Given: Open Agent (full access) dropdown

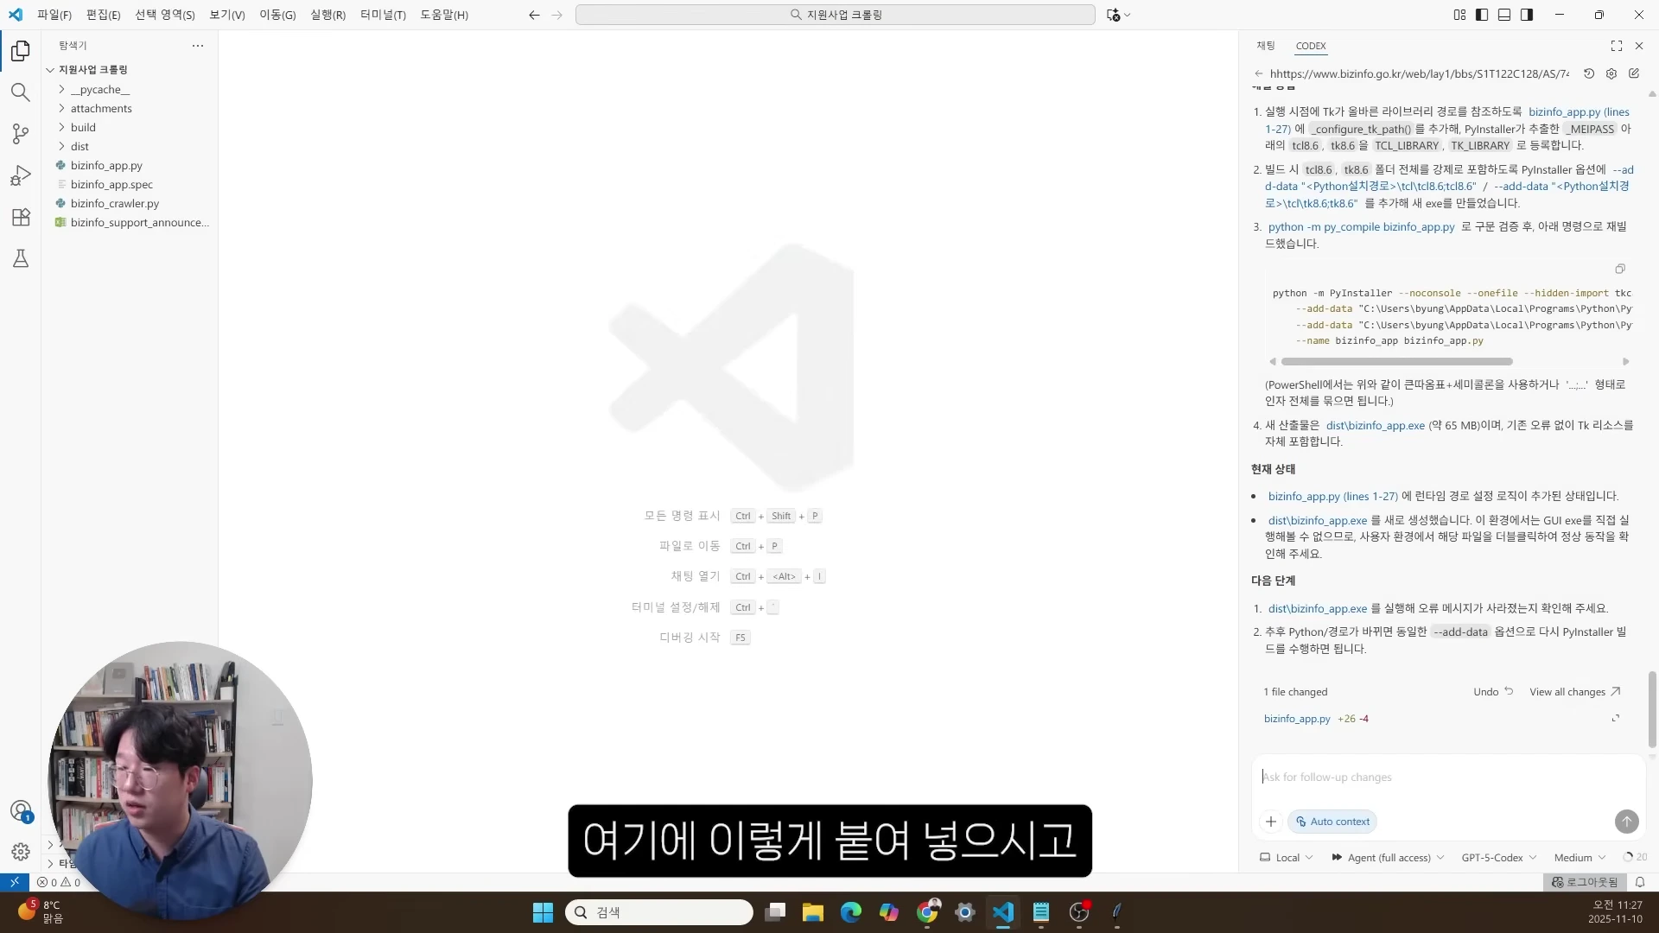Looking at the screenshot, I should (1387, 858).
